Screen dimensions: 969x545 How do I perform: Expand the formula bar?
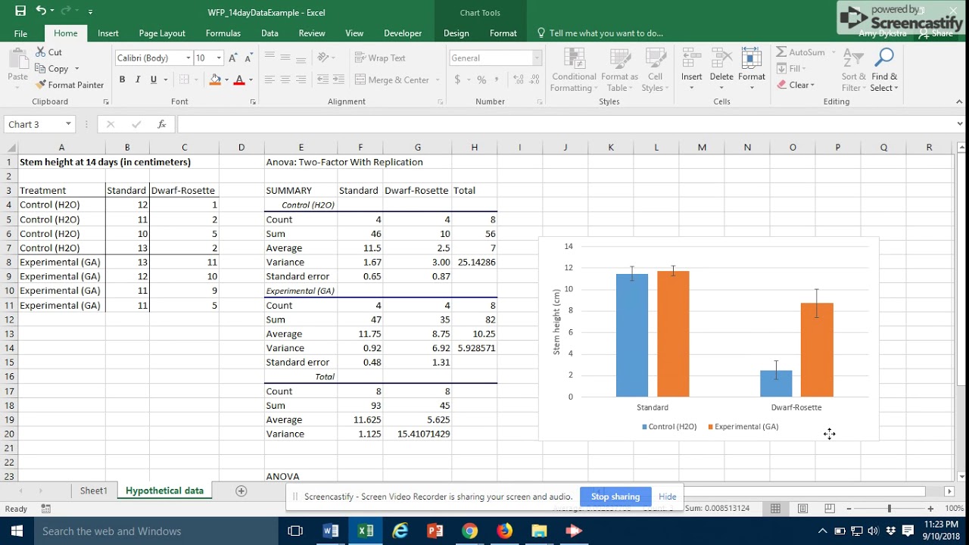960,124
